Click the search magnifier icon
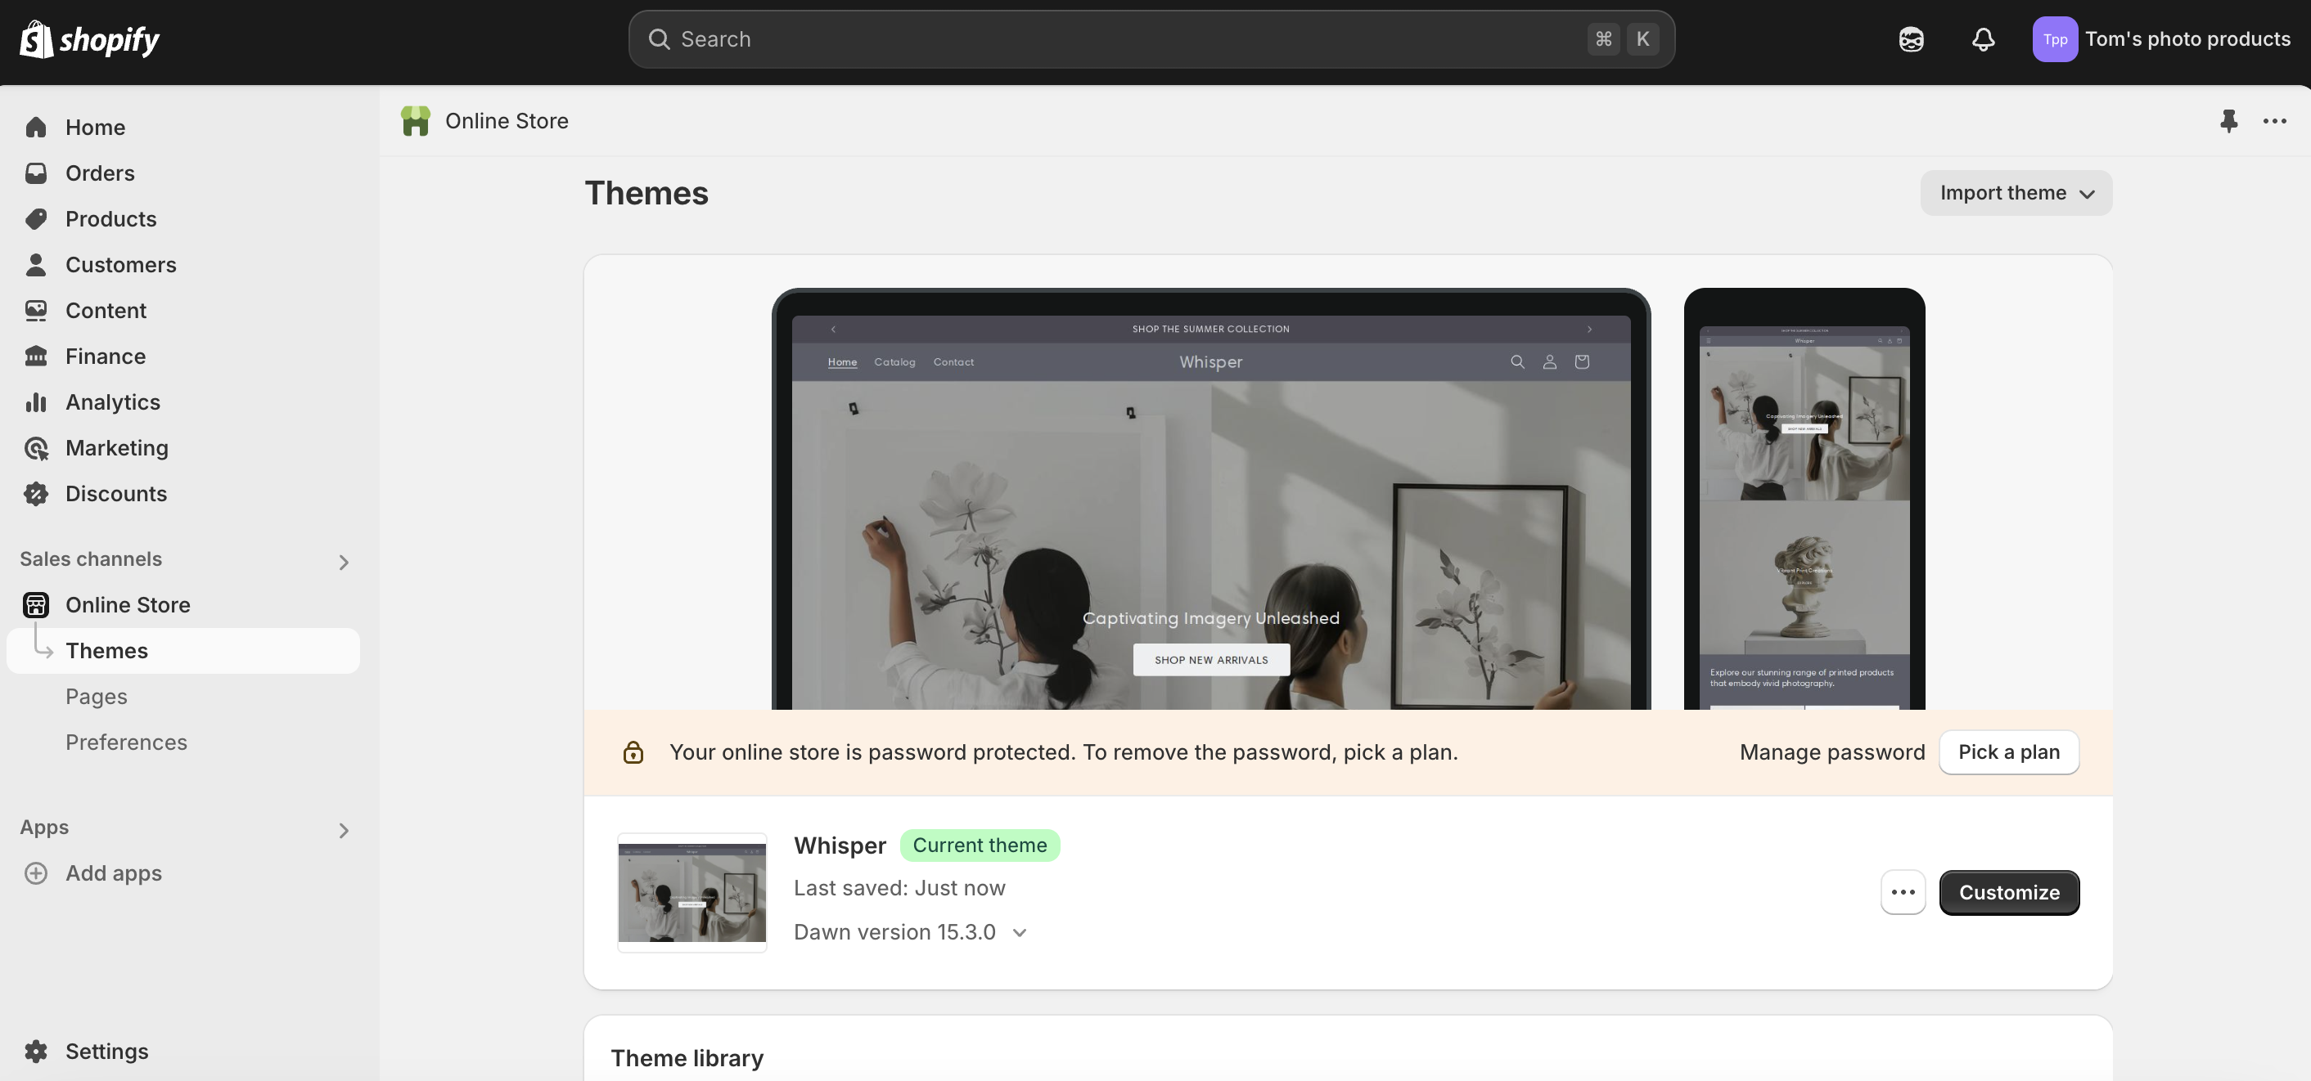Image resolution: width=2311 pixels, height=1081 pixels. click(x=660, y=39)
